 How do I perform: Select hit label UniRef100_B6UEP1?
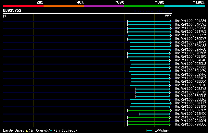[190, 100]
